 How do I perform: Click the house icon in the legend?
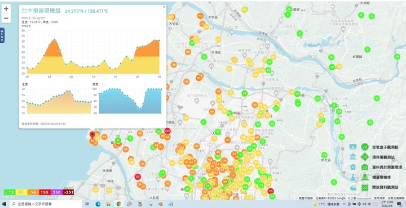tap(353, 167)
